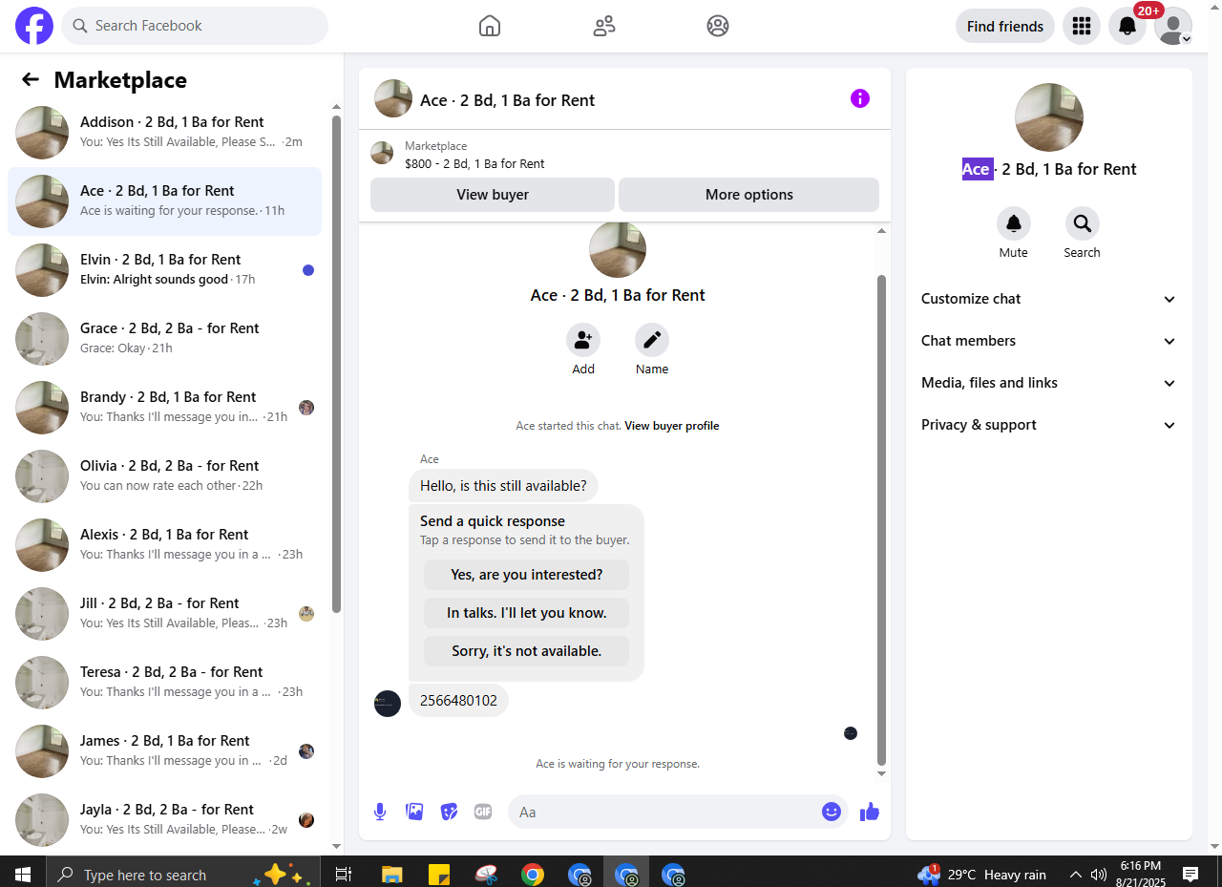
Task: Open the Alexis conversation
Action: (165, 545)
